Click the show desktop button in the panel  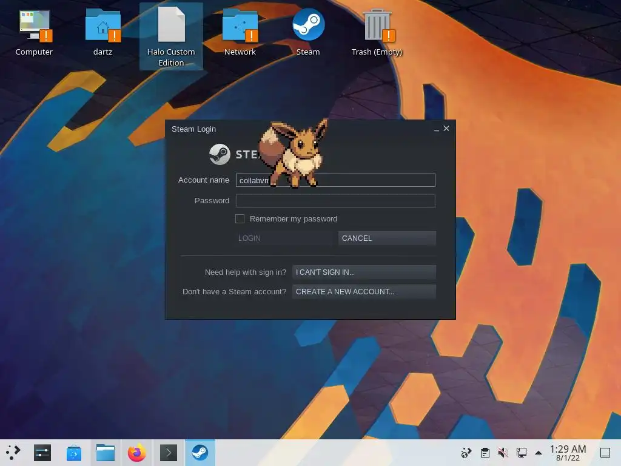pos(605,453)
